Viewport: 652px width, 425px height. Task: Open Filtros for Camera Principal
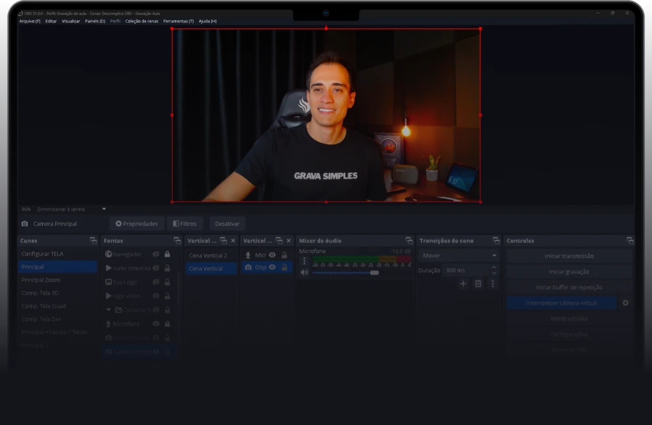[185, 223]
